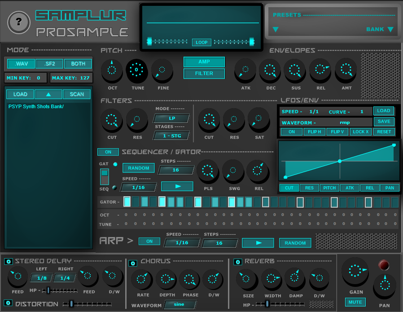Viewport: 403px width, 312px height.
Task: Click the envelope AMT knob
Action: [x=346, y=70]
